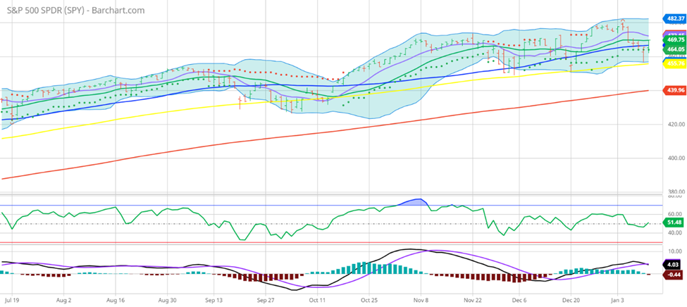Select the green 51.48 RSI value tag
687x307 pixels.
674,223
